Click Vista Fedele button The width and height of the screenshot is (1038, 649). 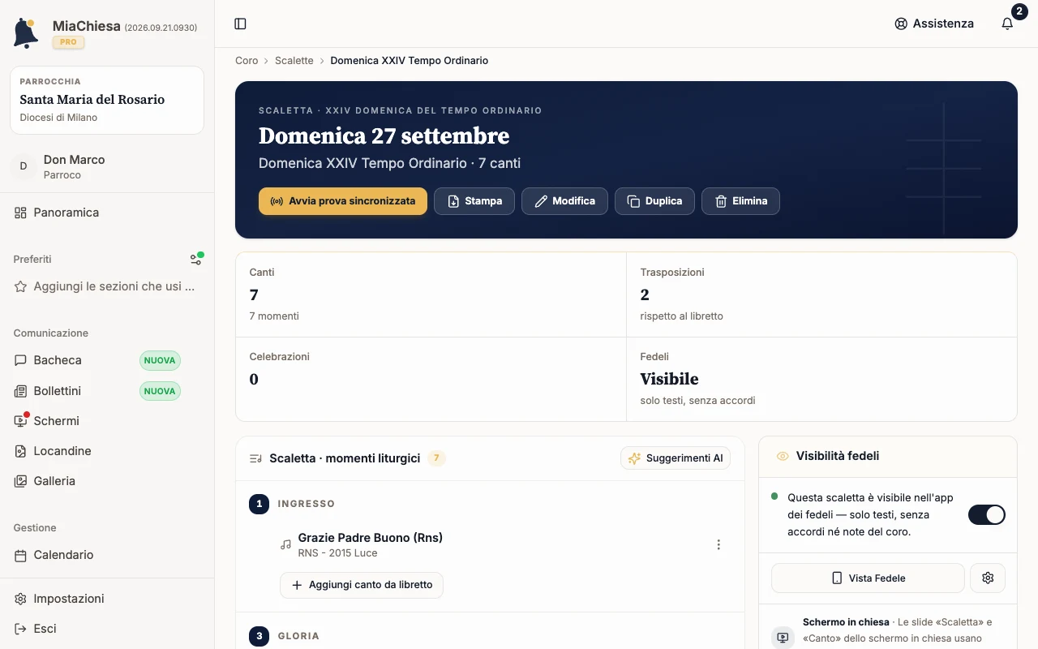(868, 578)
